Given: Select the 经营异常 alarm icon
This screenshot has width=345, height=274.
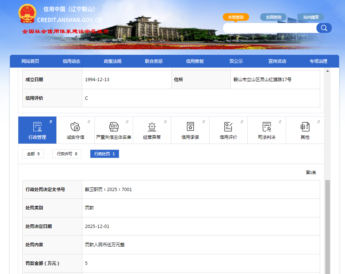Looking at the screenshot, I should click(x=152, y=127).
